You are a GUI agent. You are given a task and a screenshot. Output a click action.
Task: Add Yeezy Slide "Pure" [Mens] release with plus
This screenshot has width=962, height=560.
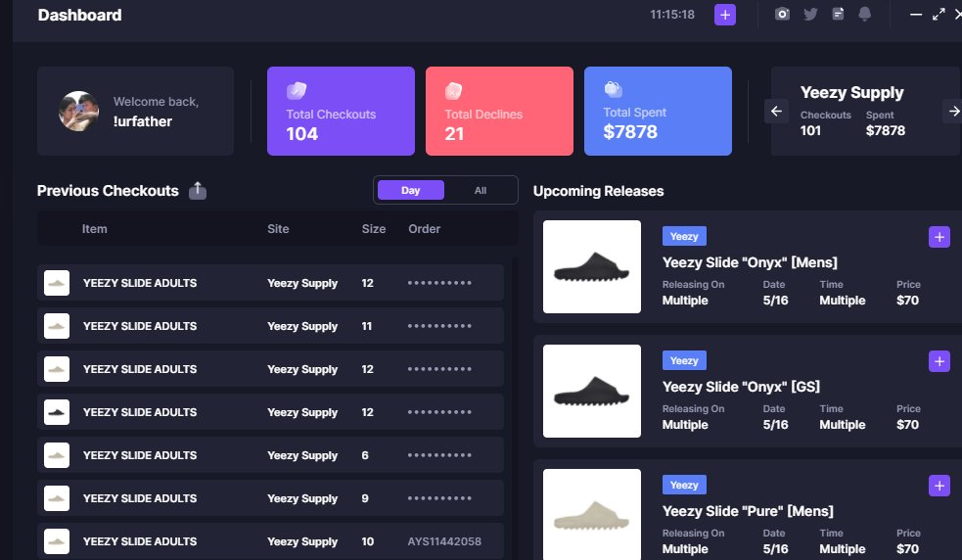939,486
